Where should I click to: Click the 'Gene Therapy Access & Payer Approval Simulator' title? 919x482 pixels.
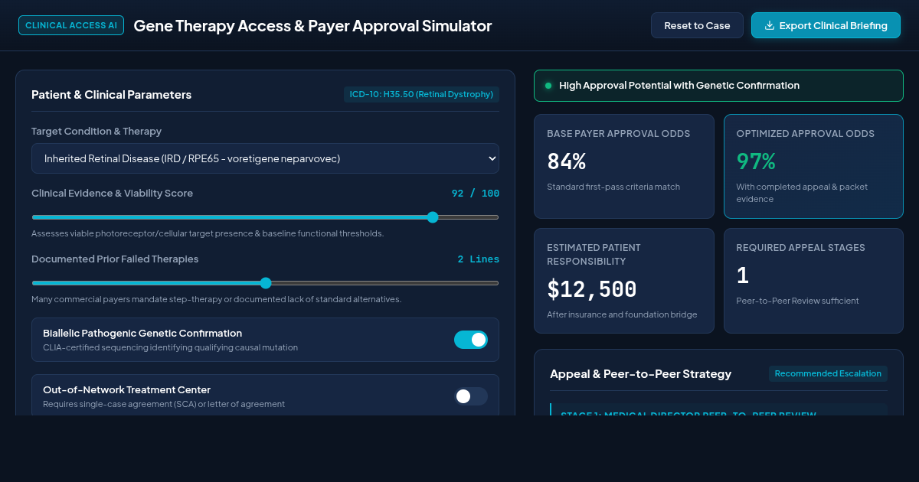point(312,25)
